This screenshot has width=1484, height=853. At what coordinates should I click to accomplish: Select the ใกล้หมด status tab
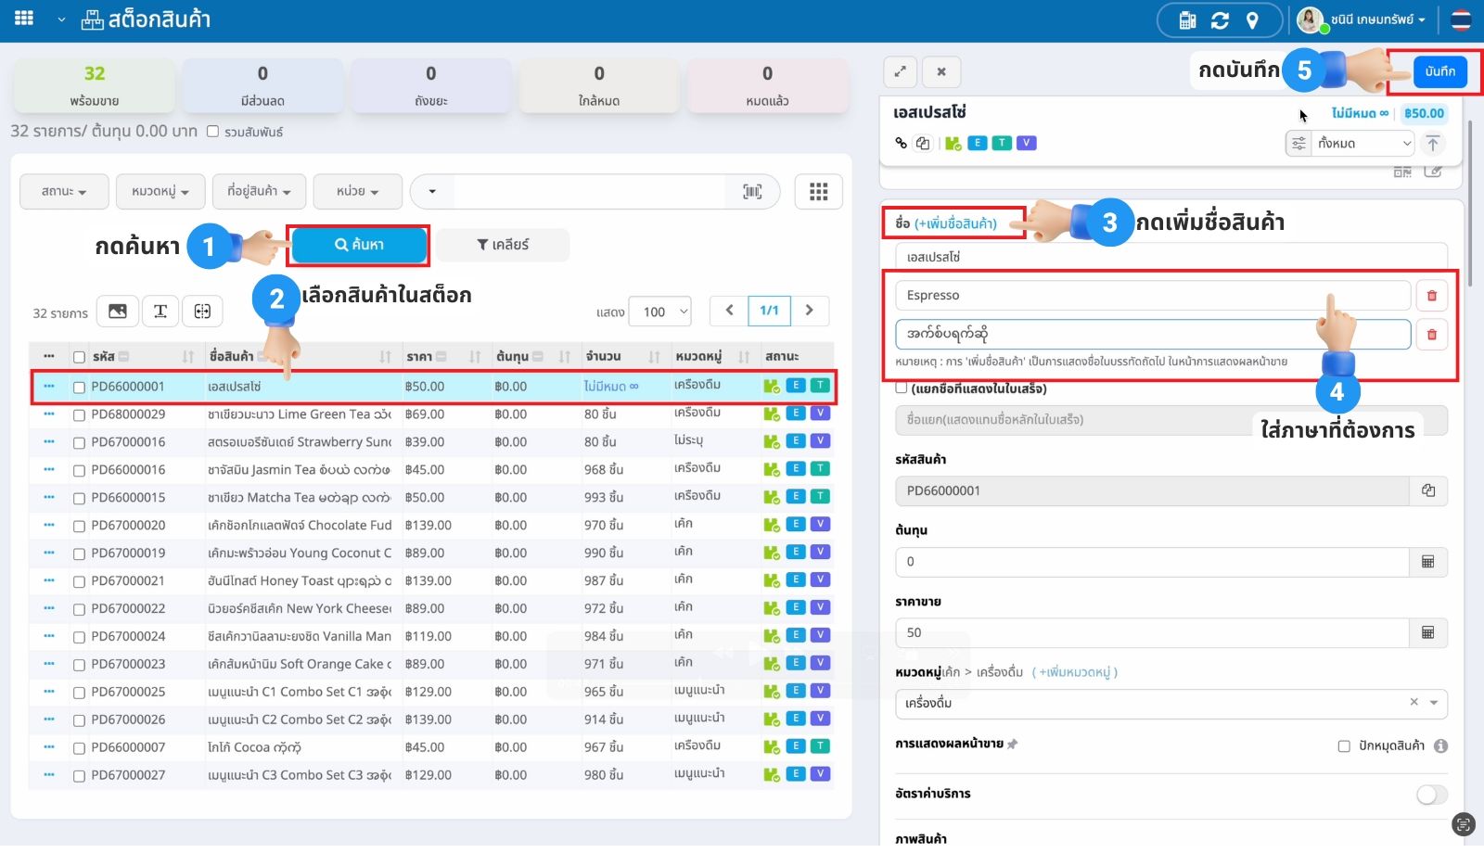coord(599,85)
